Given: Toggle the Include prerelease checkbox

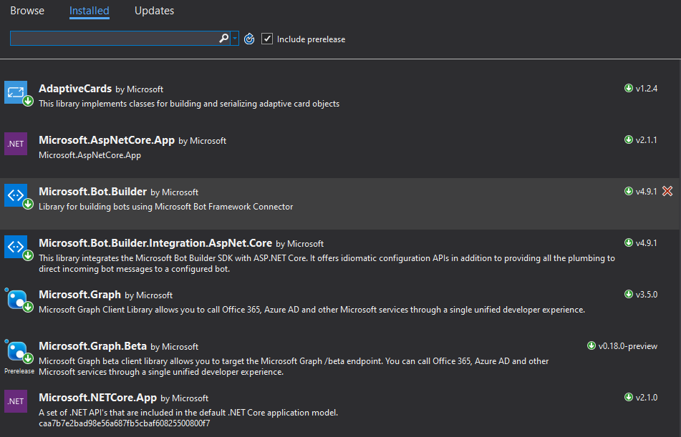Looking at the screenshot, I should (x=266, y=39).
